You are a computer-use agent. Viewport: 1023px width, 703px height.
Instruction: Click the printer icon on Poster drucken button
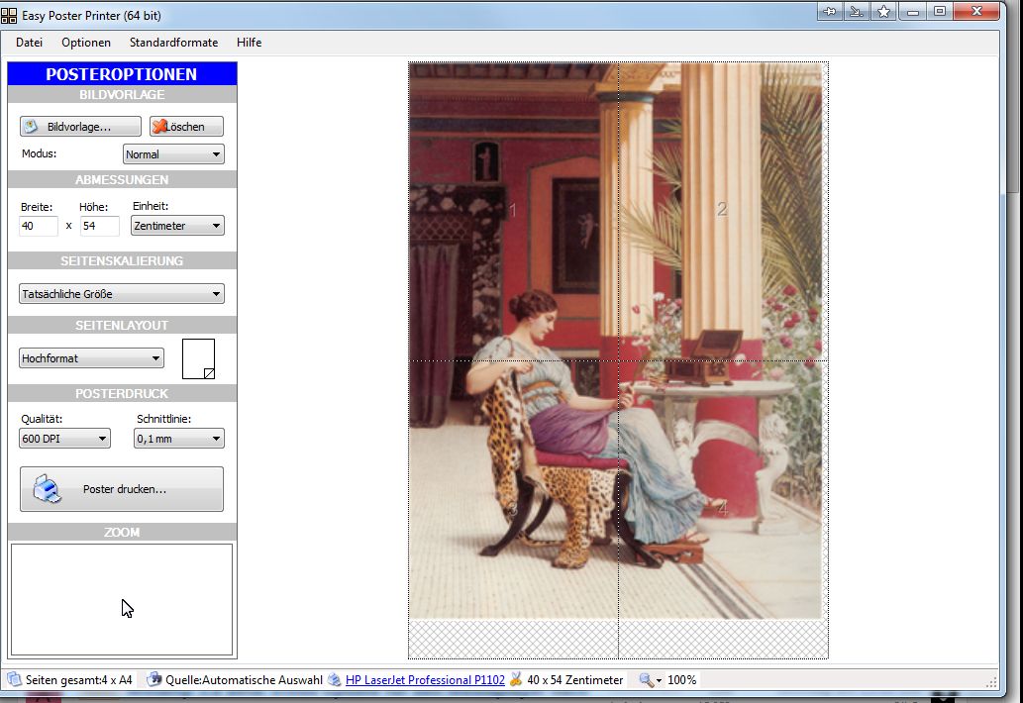(47, 488)
